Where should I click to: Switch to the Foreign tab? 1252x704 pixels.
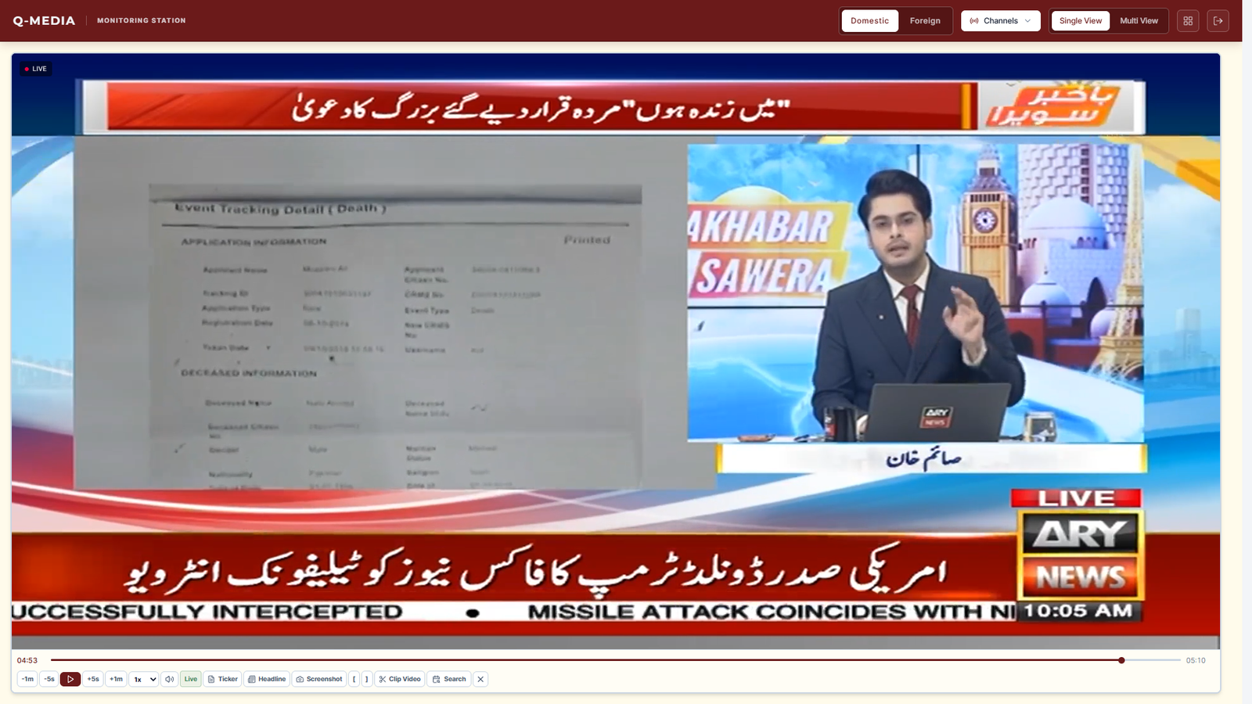point(925,20)
